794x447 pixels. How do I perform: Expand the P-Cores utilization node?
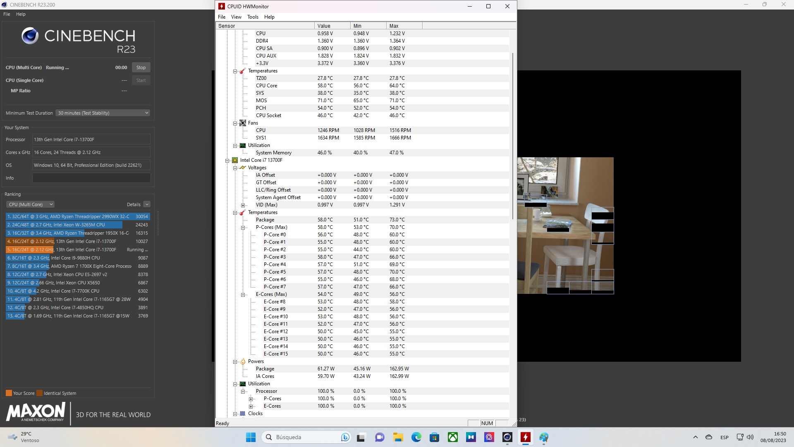[x=251, y=399]
